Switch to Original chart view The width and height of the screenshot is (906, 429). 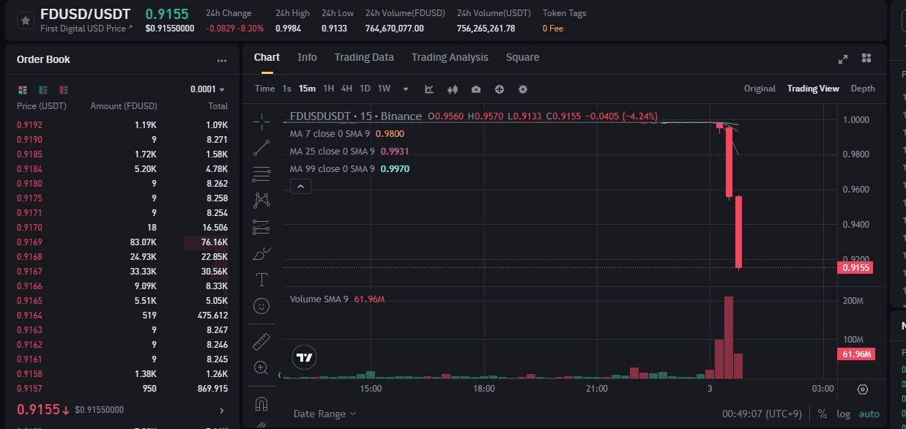click(x=760, y=89)
